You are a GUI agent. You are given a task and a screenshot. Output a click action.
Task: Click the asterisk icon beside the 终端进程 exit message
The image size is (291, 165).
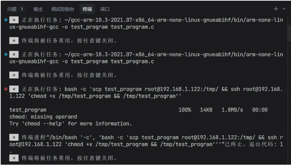(14, 137)
